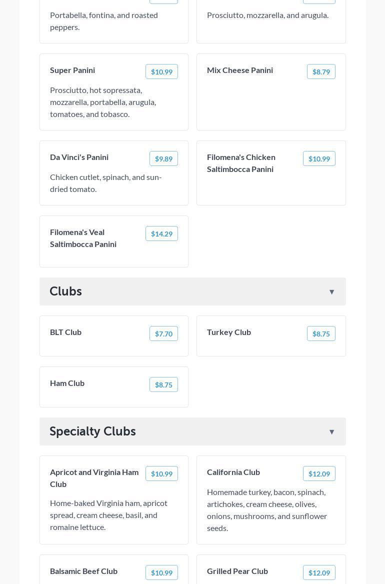Click the BLT Club $7.70 price

click(x=163, y=334)
